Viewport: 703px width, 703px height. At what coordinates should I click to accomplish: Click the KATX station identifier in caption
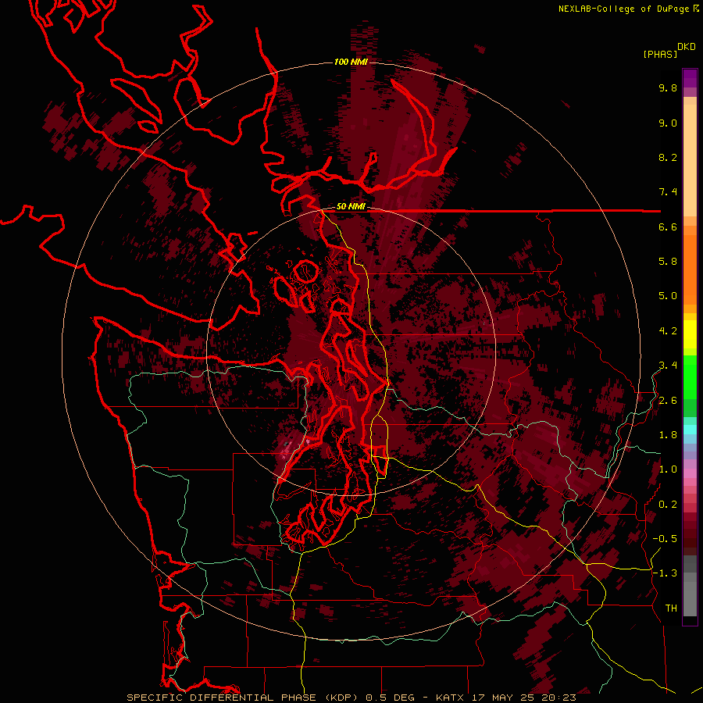pyautogui.click(x=451, y=698)
